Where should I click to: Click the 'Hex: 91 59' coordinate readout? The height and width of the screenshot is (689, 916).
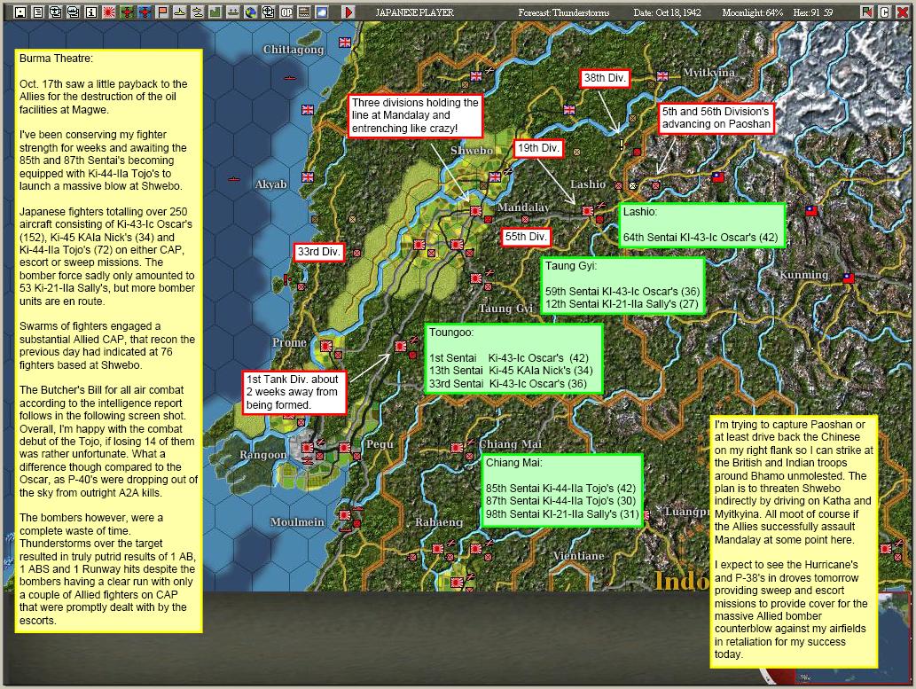point(812,12)
